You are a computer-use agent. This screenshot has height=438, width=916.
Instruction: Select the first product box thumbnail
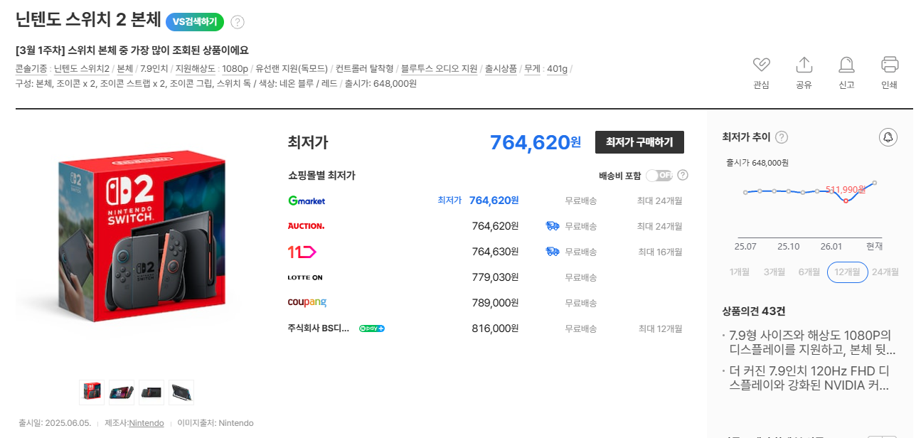91,392
